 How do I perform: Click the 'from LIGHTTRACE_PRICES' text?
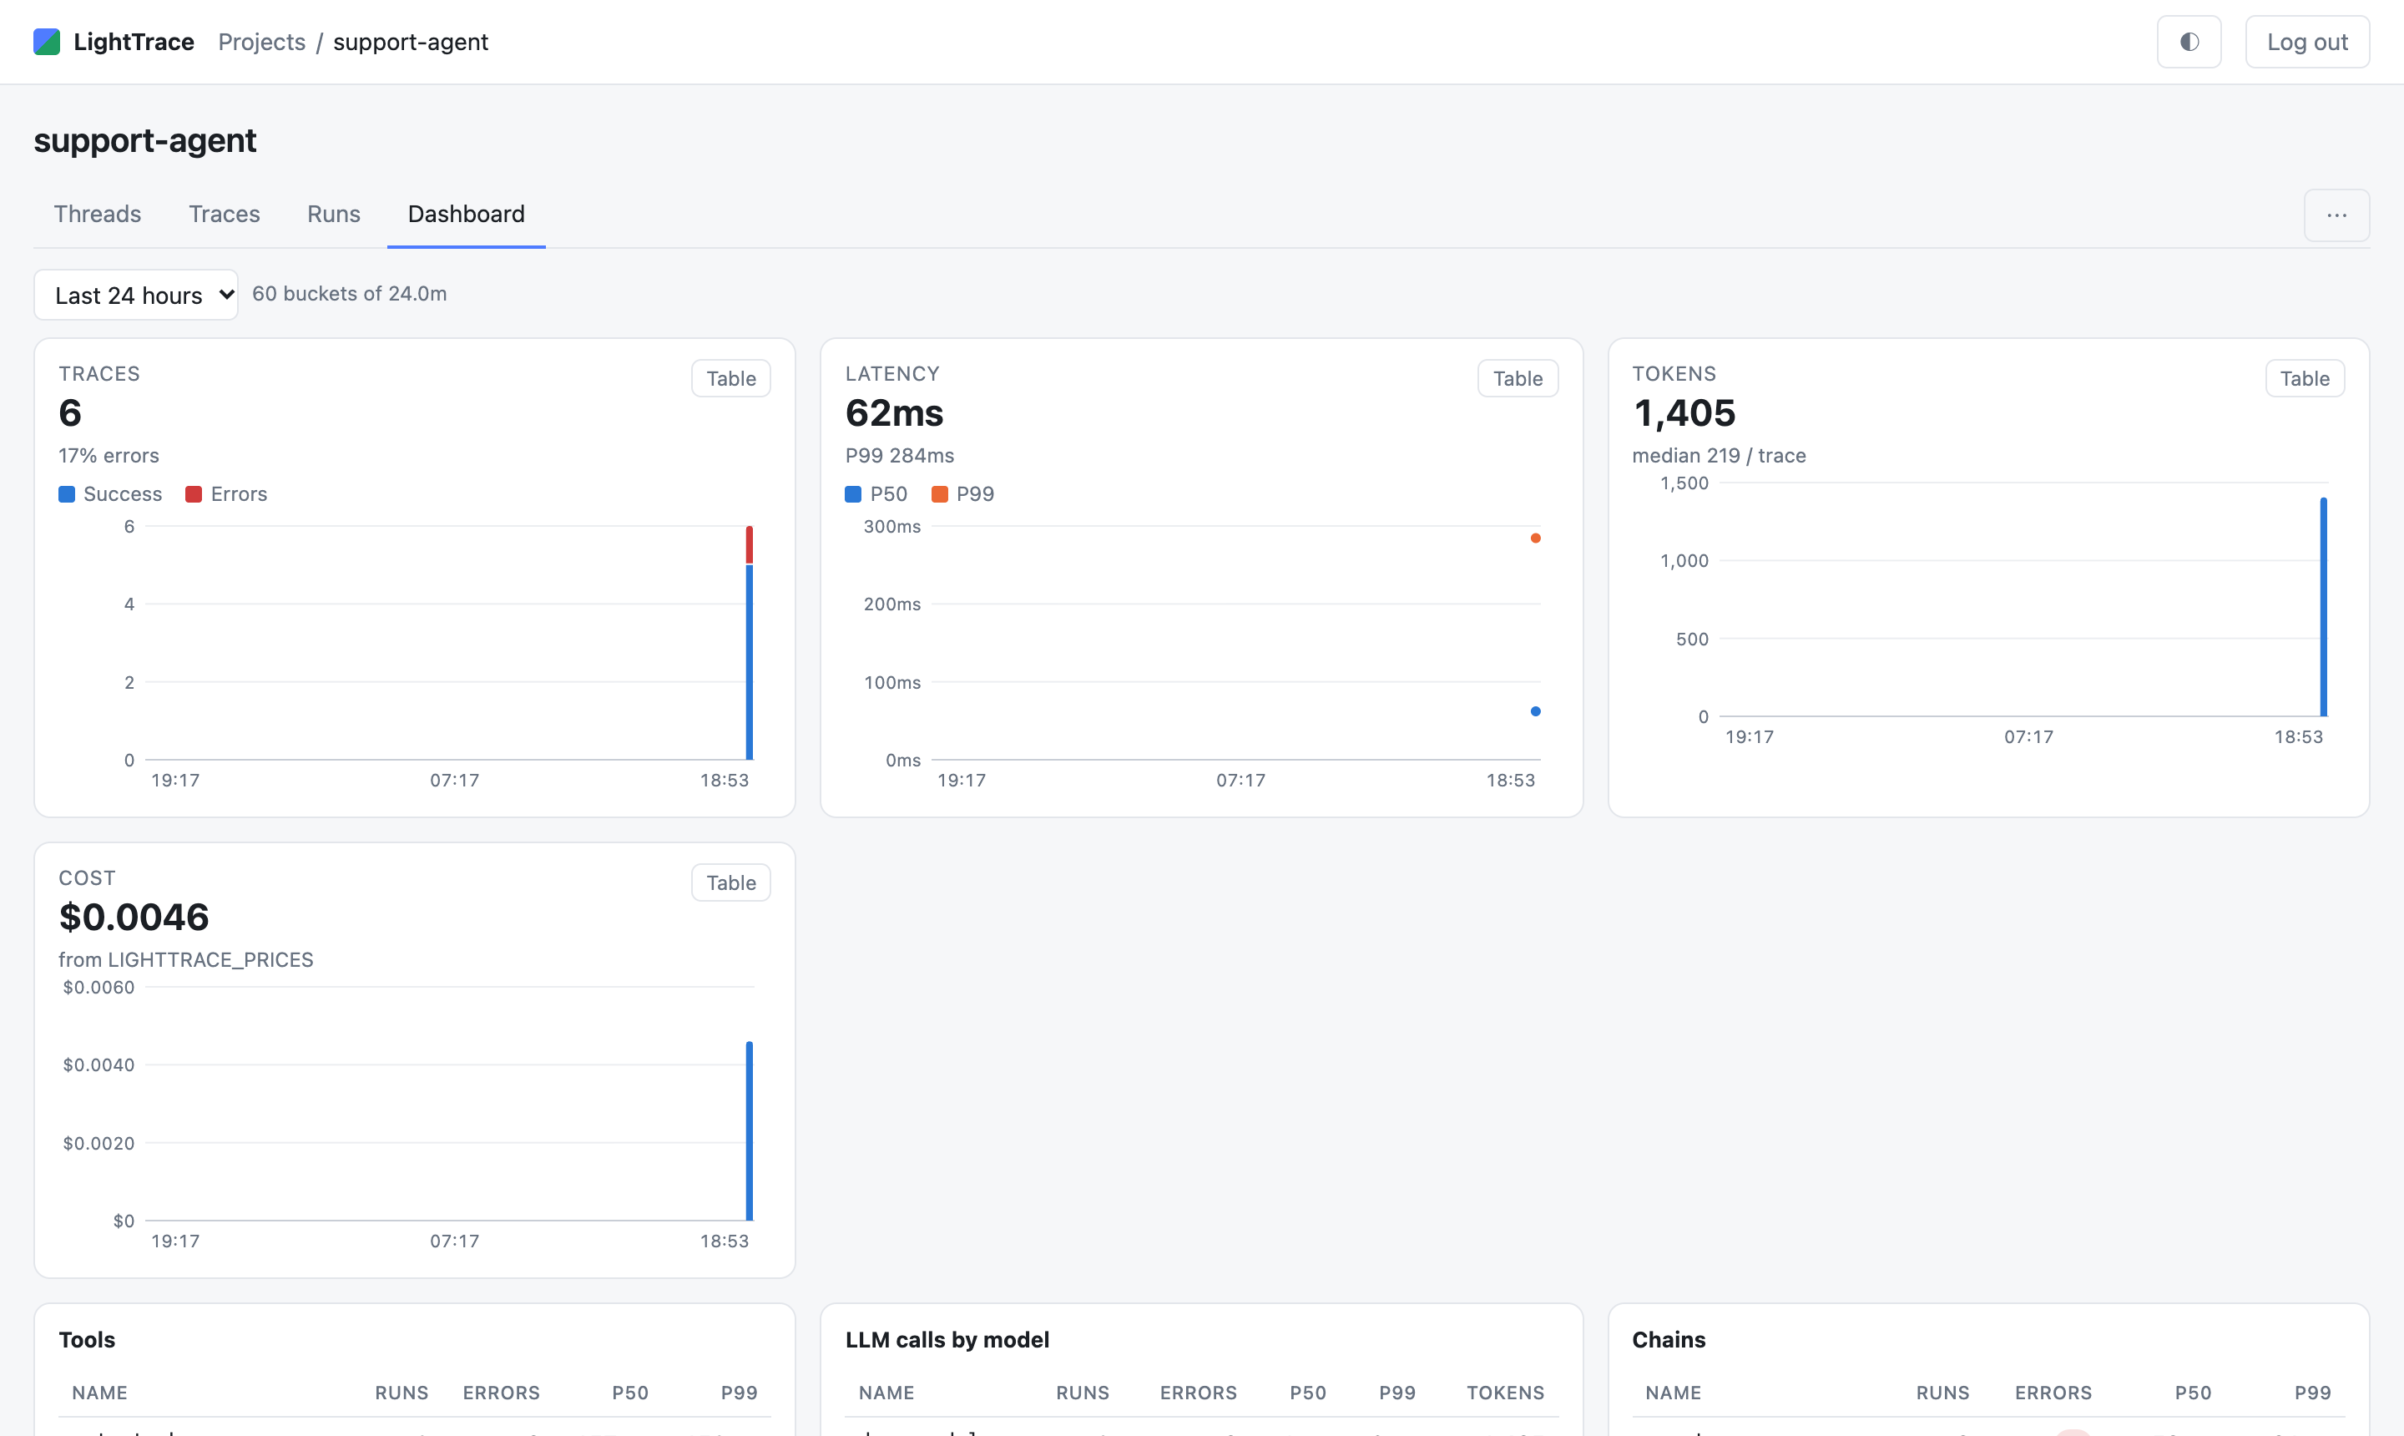click(186, 960)
